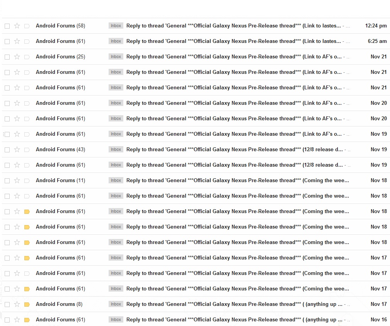Click sender name 'Android Forums (8)'
Viewport: 390px width, 326px height.
pos(59,304)
